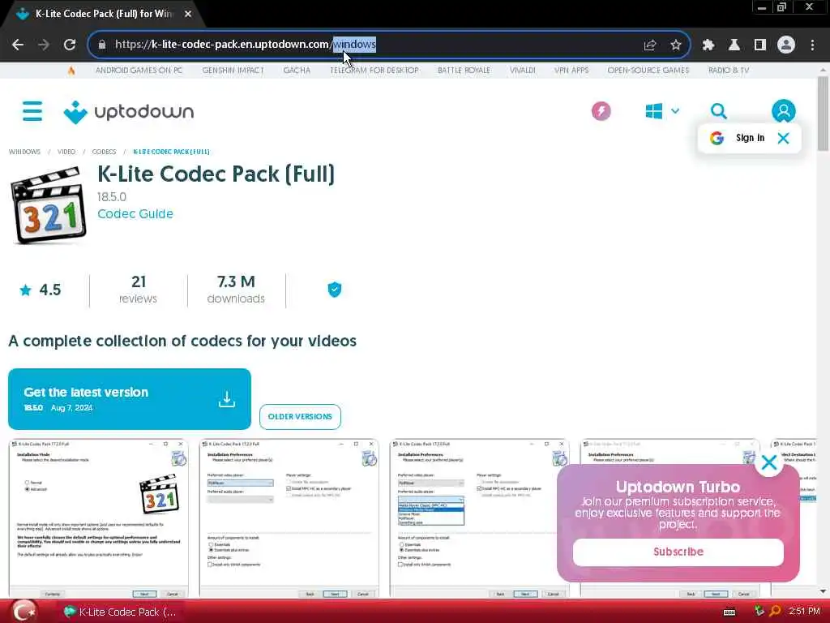Open the Gacha topic link
The height and width of the screenshot is (623, 830).
click(x=297, y=70)
